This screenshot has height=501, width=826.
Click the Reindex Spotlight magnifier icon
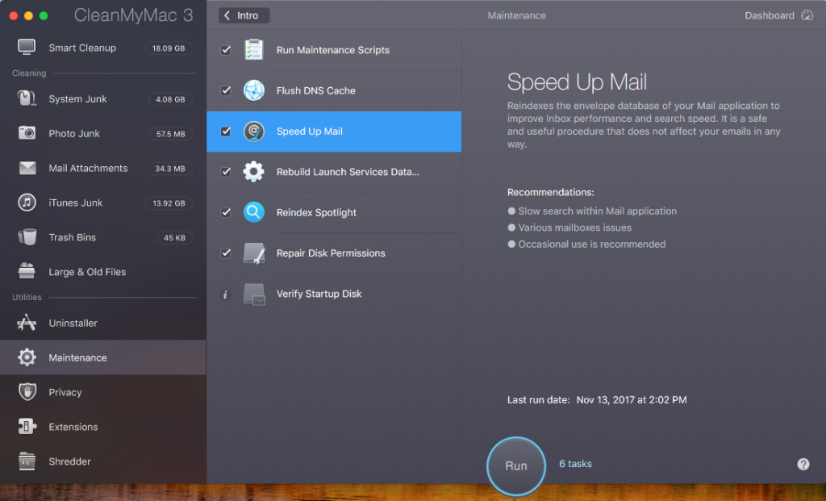(x=254, y=212)
